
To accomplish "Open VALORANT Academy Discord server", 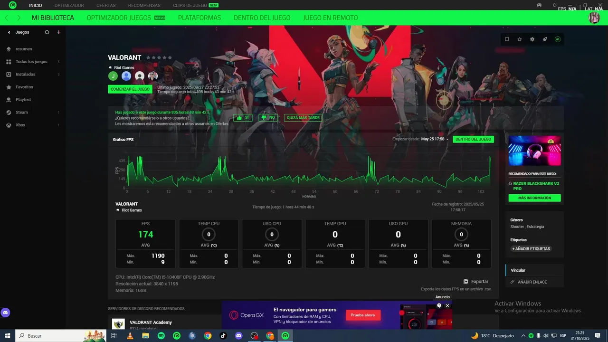I will 151,323.
